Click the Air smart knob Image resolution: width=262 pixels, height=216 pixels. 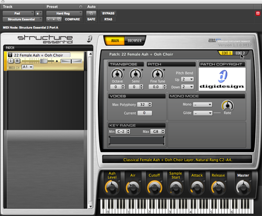click(x=133, y=187)
